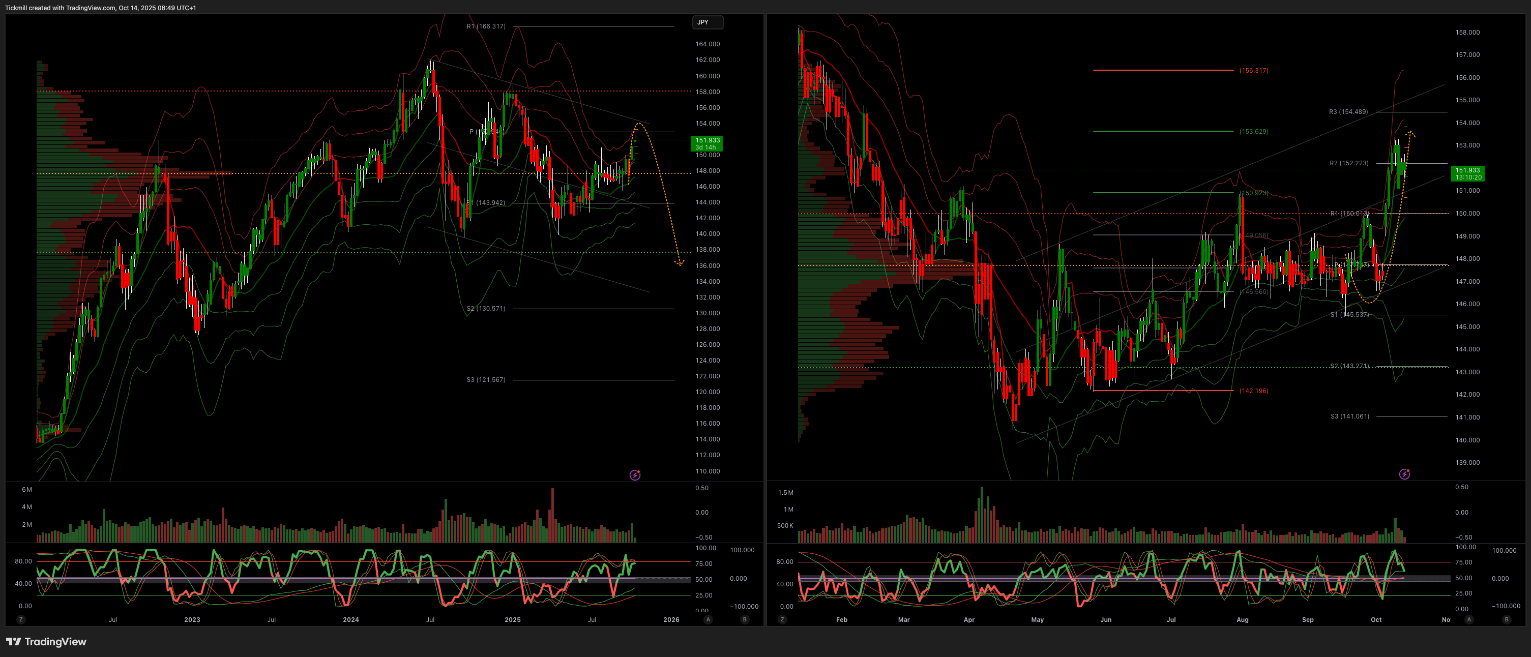Click the Z timezone button on right chart
Image resolution: width=1531 pixels, height=657 pixels.
pyautogui.click(x=782, y=619)
